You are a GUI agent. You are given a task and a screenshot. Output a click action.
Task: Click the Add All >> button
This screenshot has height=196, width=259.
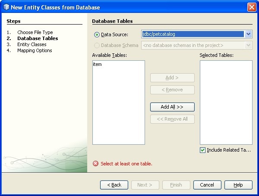[172, 107]
